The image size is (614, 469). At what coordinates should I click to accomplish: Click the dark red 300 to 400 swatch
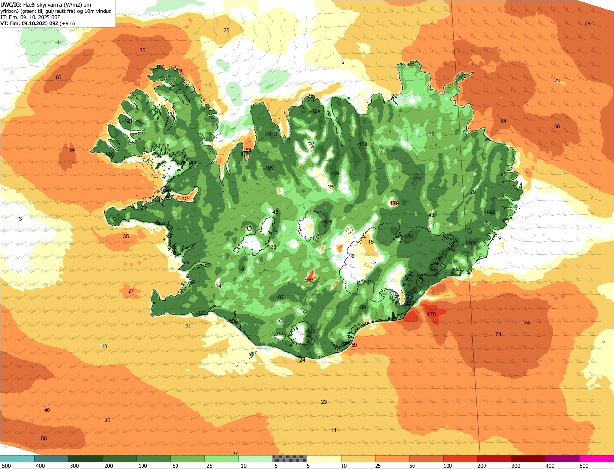pyautogui.click(x=528, y=458)
